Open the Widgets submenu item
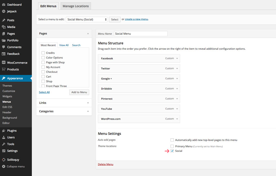 pos(7,96)
